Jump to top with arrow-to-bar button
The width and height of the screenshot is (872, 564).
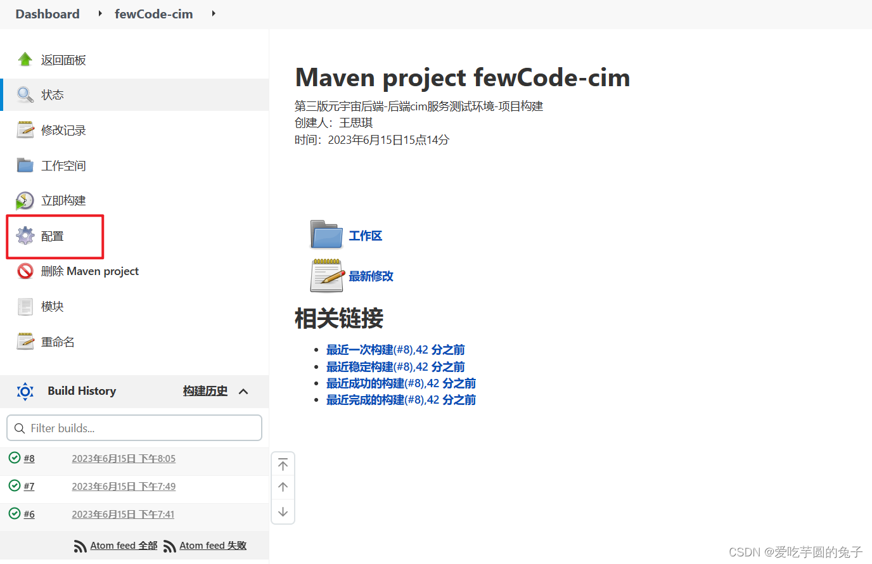pyautogui.click(x=283, y=465)
